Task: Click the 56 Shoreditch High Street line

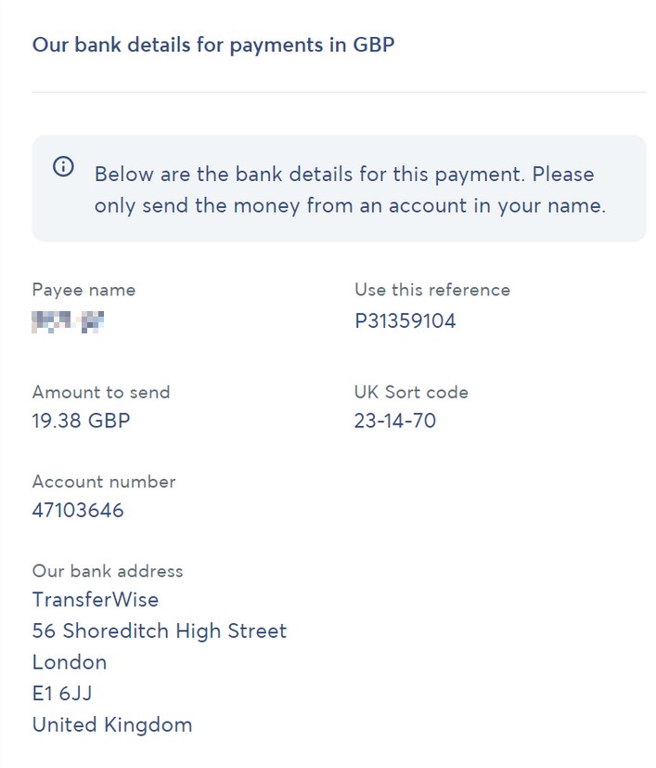Action: click(160, 631)
